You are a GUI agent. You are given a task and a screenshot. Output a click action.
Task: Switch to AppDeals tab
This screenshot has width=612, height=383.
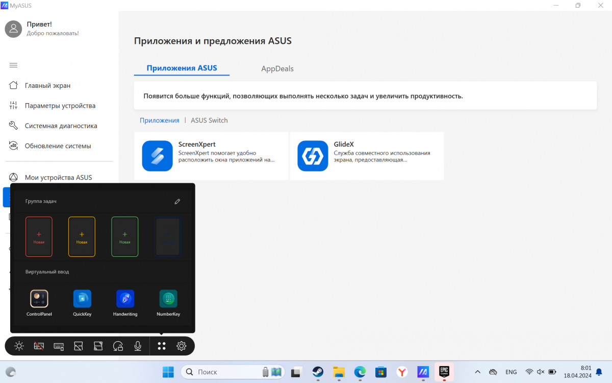pos(277,68)
